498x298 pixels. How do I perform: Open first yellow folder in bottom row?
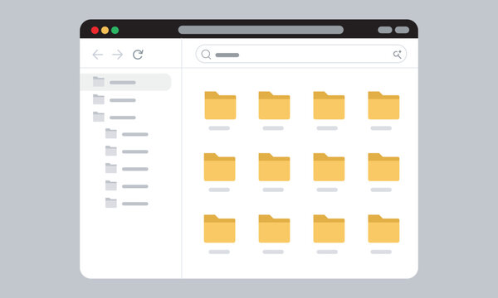(x=219, y=229)
